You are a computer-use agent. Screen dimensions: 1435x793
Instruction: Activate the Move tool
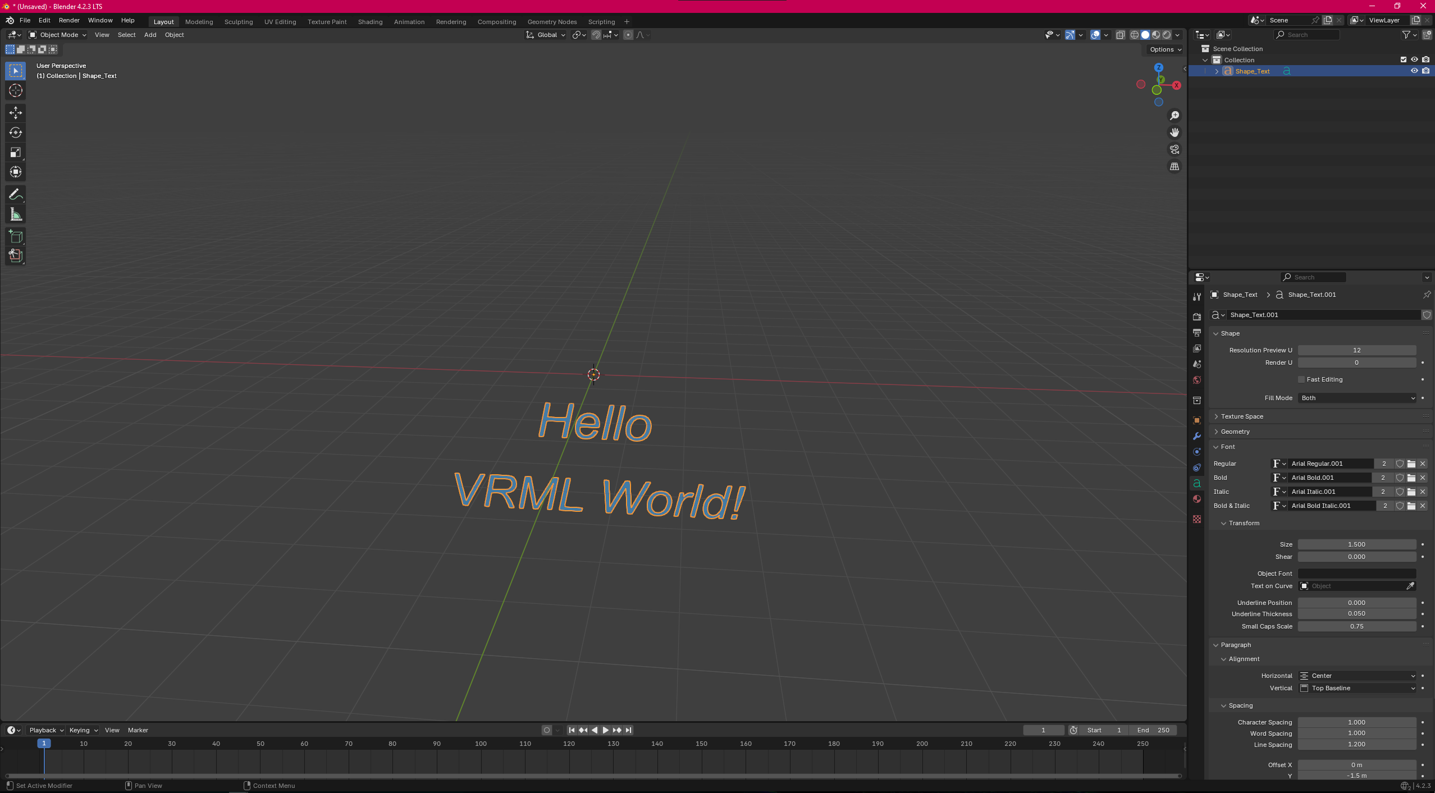[16, 113]
